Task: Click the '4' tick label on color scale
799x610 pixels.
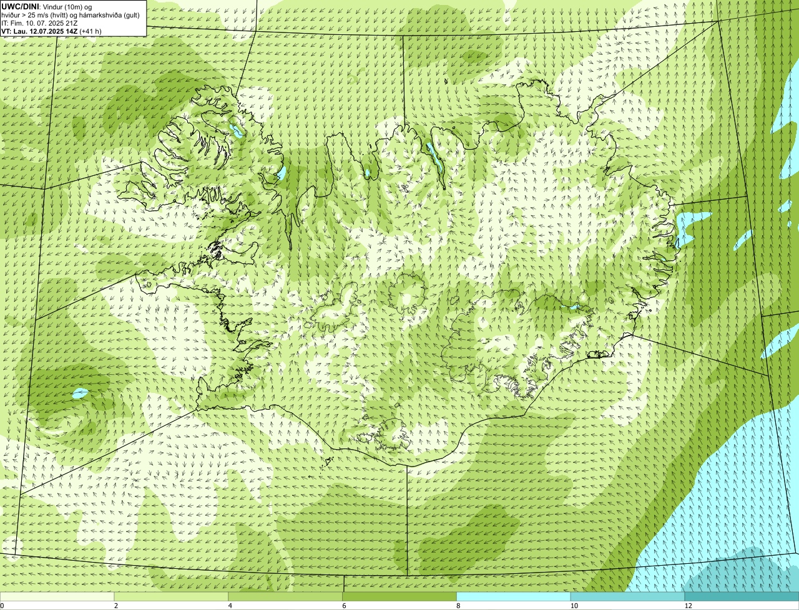Action: (230, 606)
